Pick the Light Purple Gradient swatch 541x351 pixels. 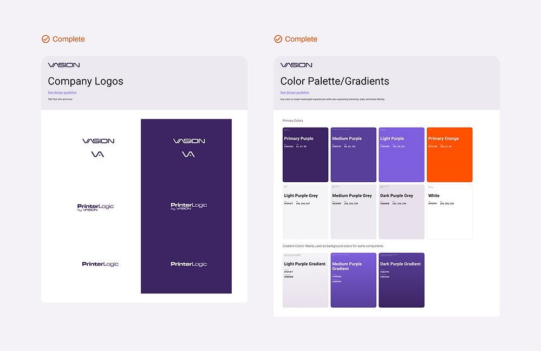coord(305,280)
